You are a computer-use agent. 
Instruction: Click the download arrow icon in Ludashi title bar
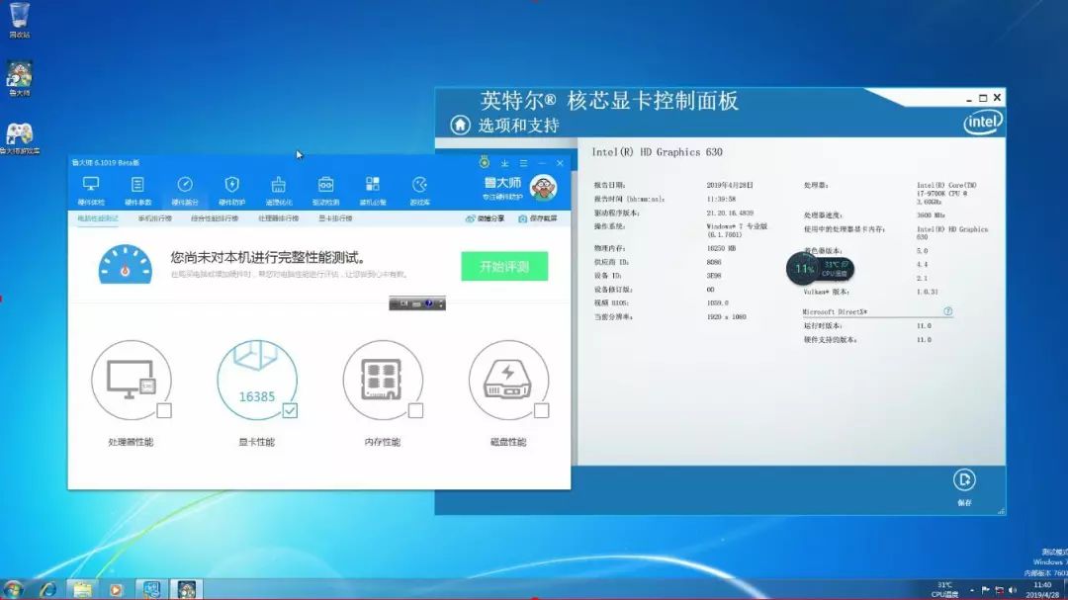504,163
